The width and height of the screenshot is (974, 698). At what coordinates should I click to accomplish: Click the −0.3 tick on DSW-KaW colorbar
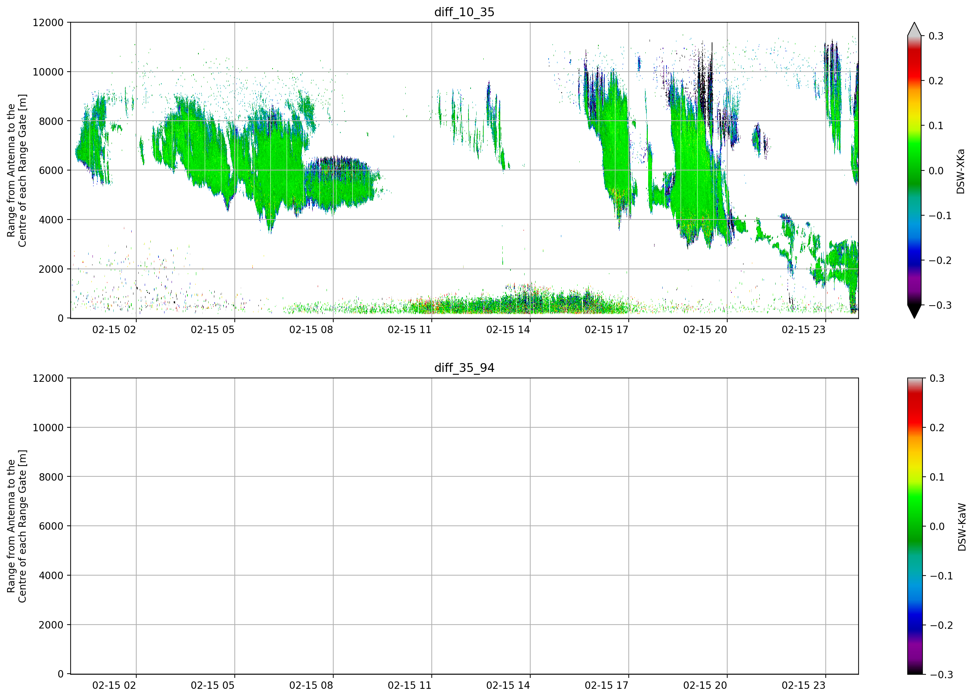(x=942, y=675)
